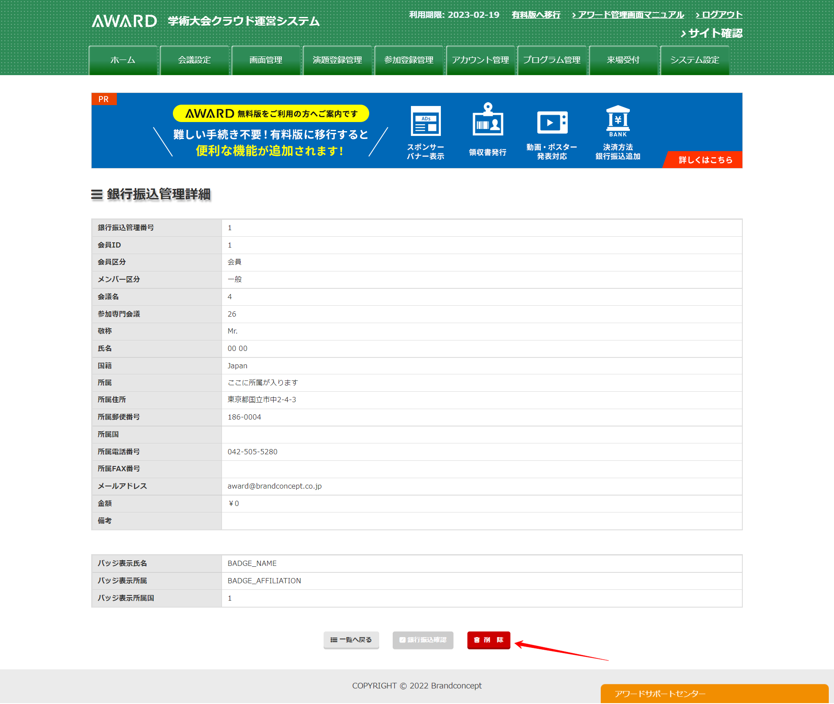The height and width of the screenshot is (704, 834).
Task: Click the orange PR label
Action: pos(104,99)
